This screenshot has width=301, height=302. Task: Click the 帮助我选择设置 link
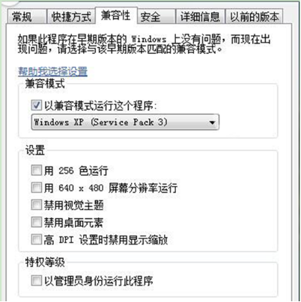52,72
